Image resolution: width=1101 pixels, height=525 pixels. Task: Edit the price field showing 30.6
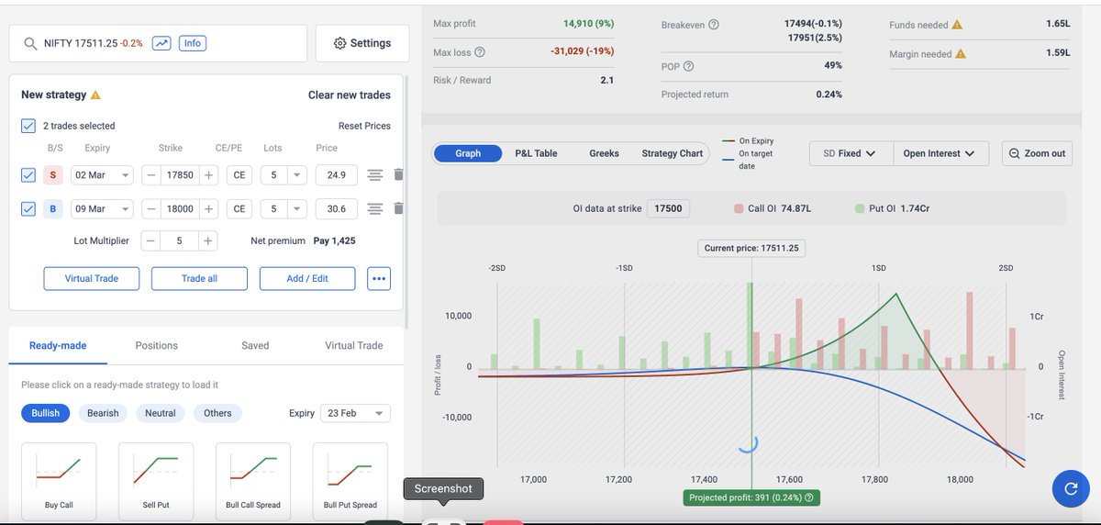[336, 208]
